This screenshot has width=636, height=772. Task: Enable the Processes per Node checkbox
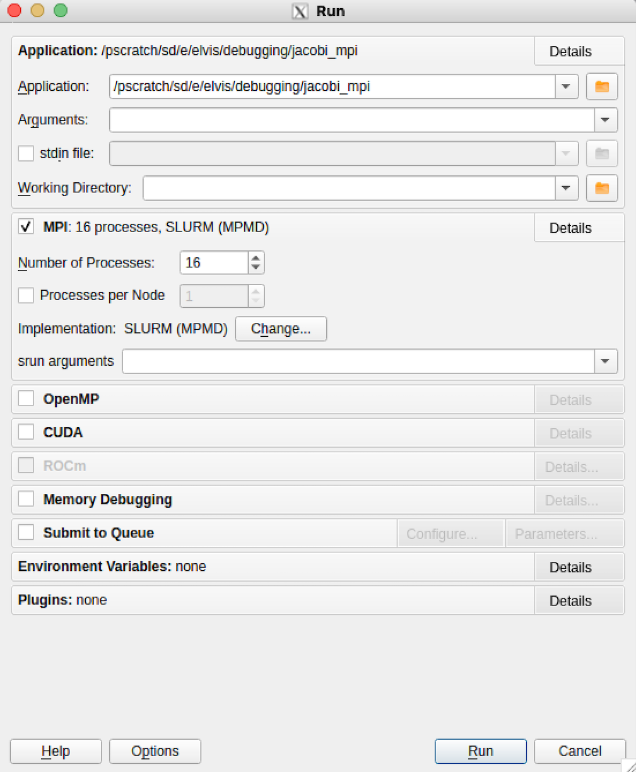pyautogui.click(x=26, y=295)
